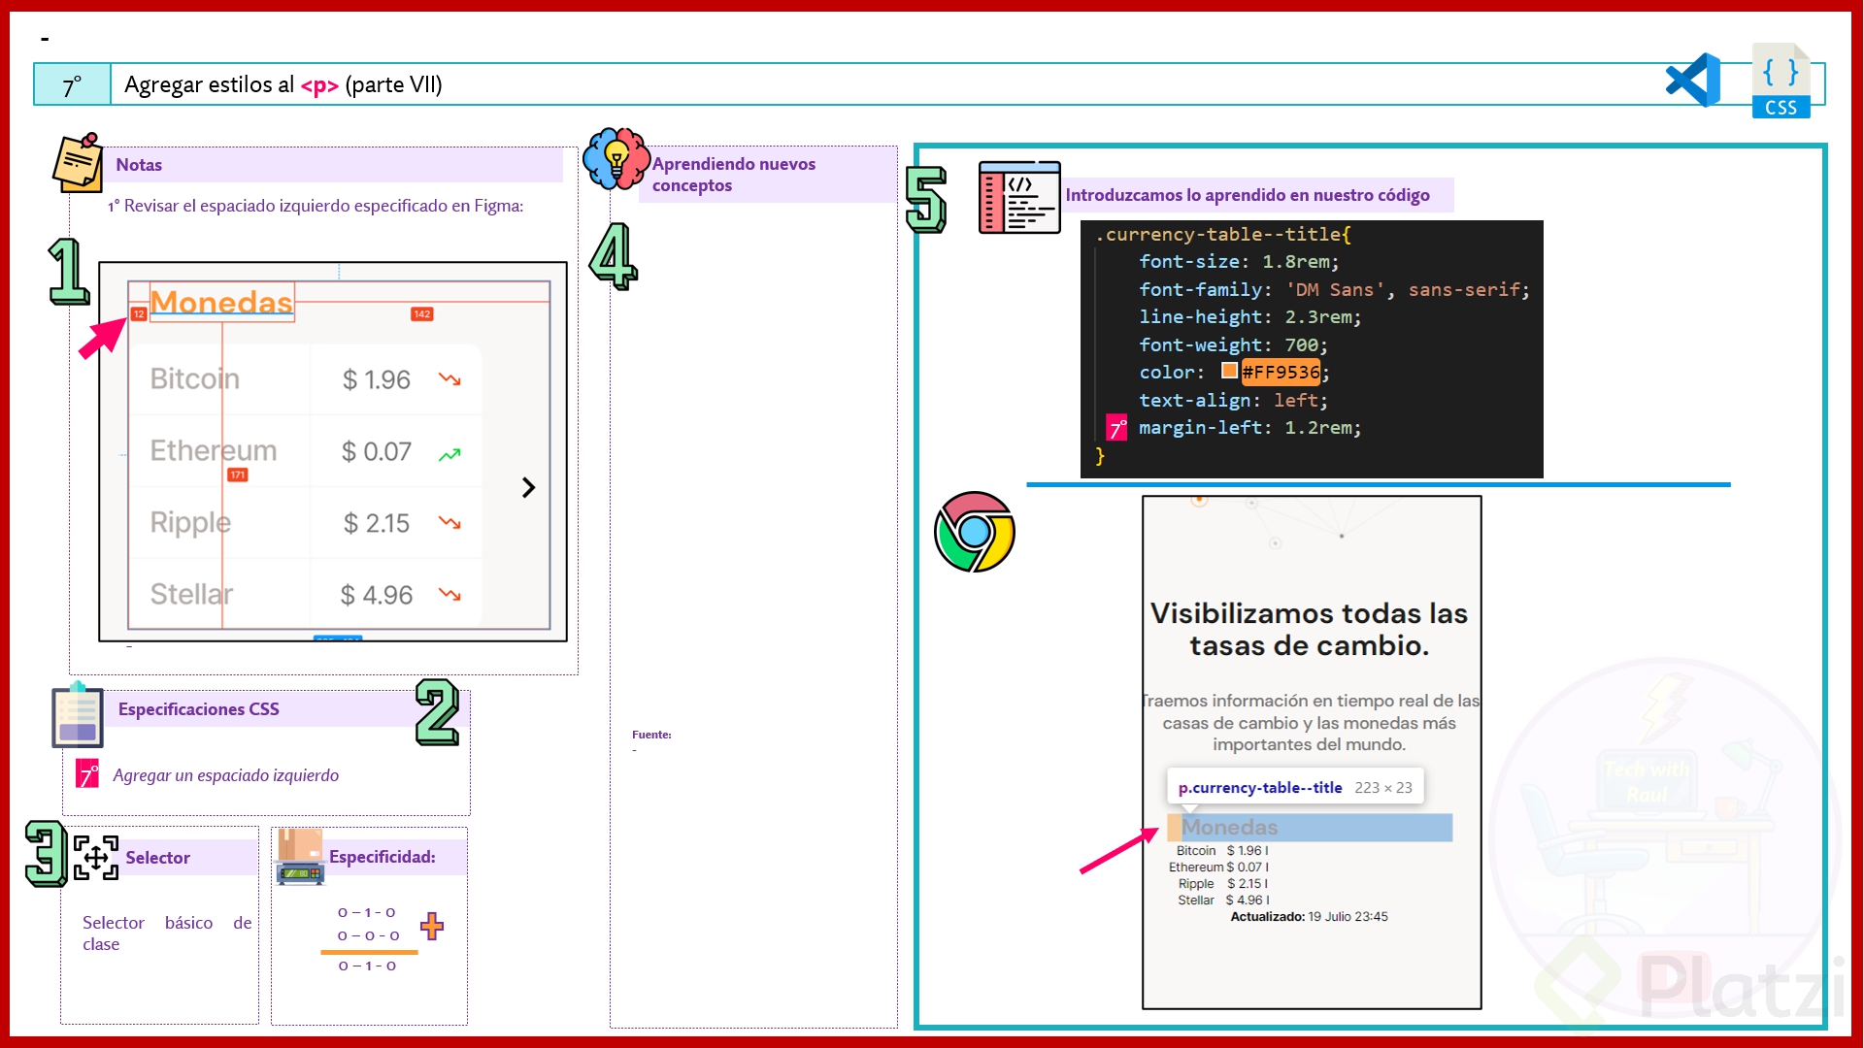The height and width of the screenshot is (1048, 1864).
Task: Click the Ripple downward trend arrow
Action: point(449,522)
